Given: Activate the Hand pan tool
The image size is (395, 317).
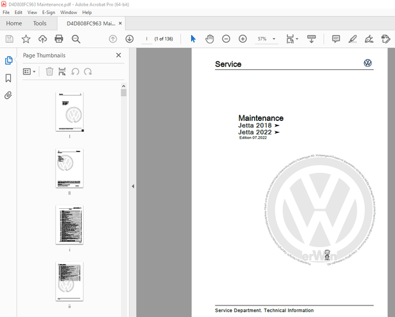Looking at the screenshot, I should (x=210, y=39).
